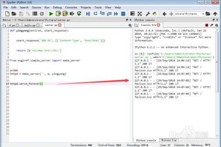Stop current command red square

(x=207, y=25)
